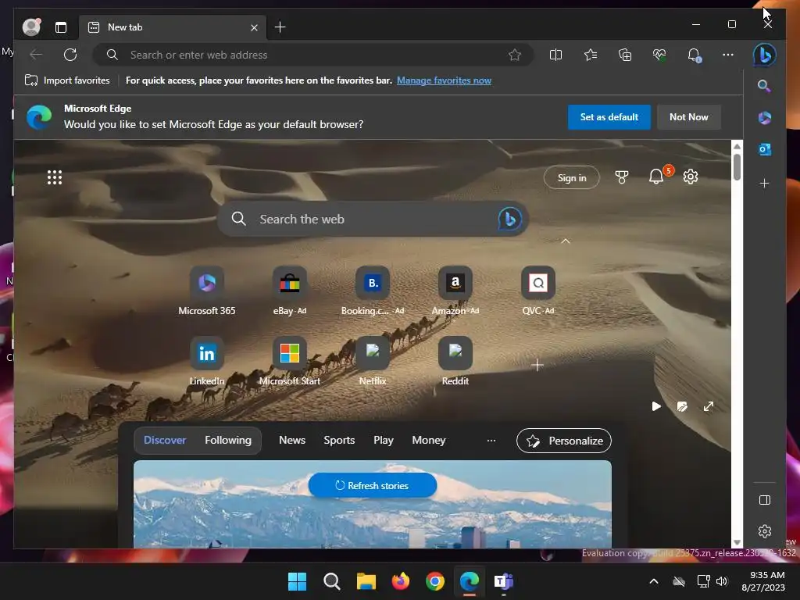
Task: Switch to Money feed tab
Action: coord(429,440)
